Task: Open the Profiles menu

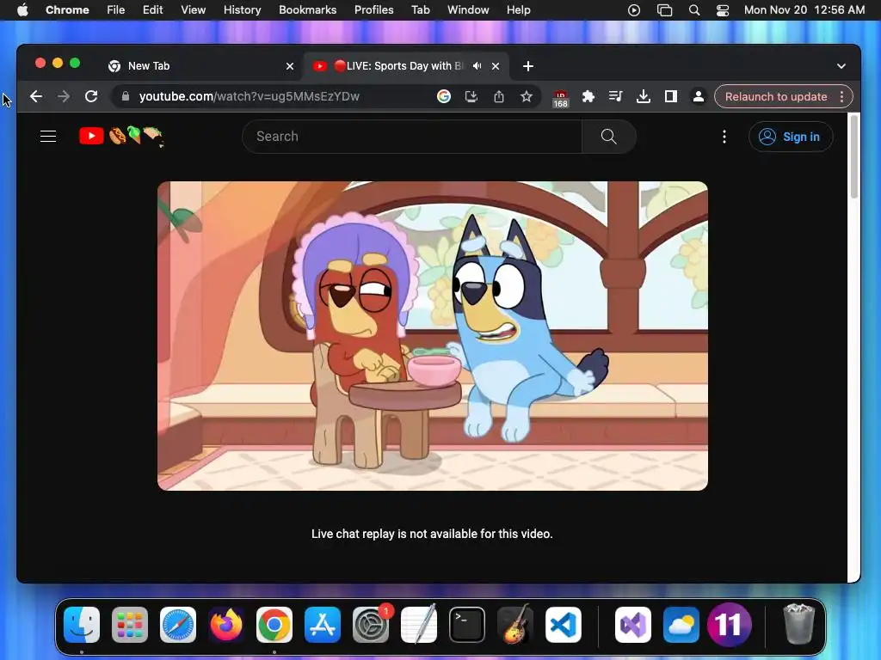Action: point(373,10)
